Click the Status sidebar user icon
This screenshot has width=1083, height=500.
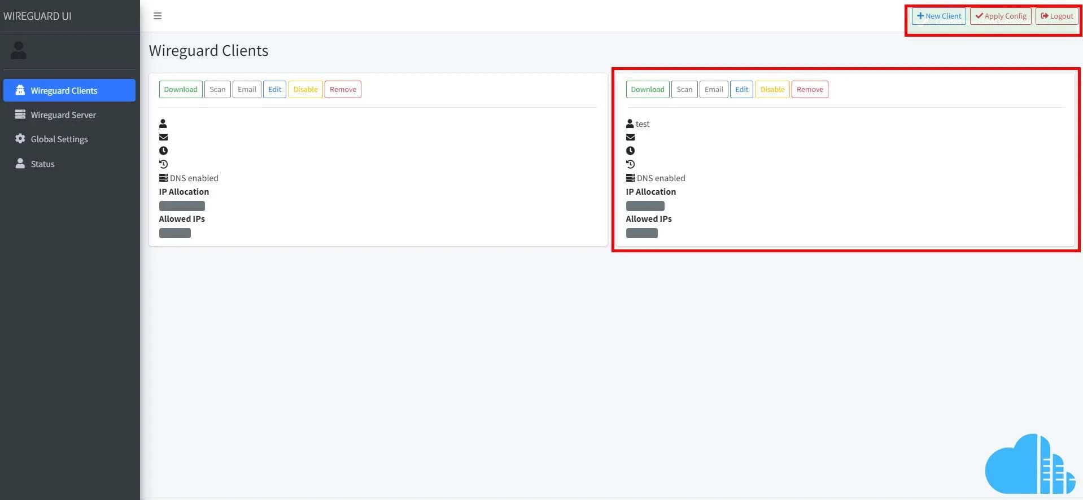pos(20,164)
